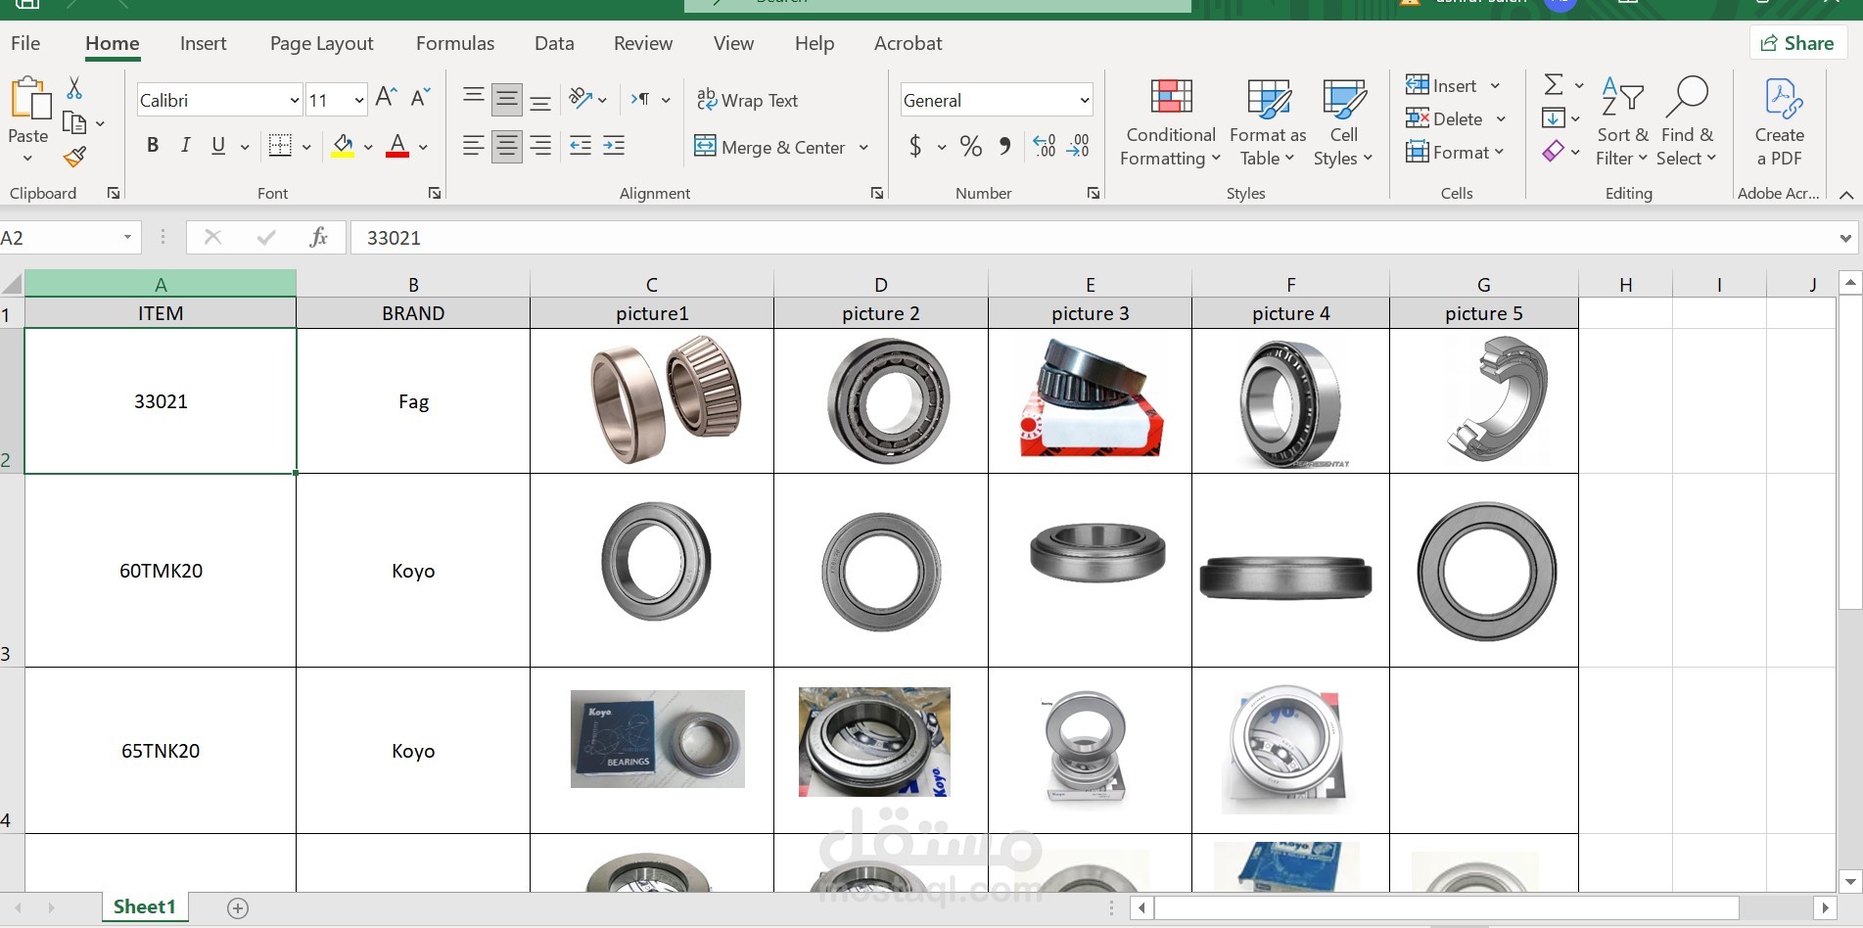Click the AutoSum sigma icon
Screen dimensions: 1863x928
(x=1554, y=85)
